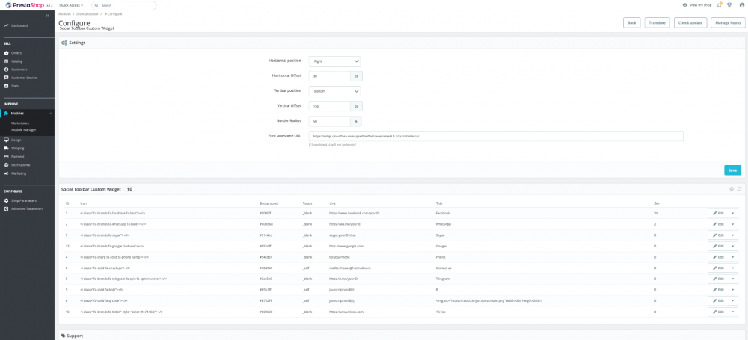Expand actions arrow for Skype row
The image size is (748, 340).
click(x=732, y=235)
